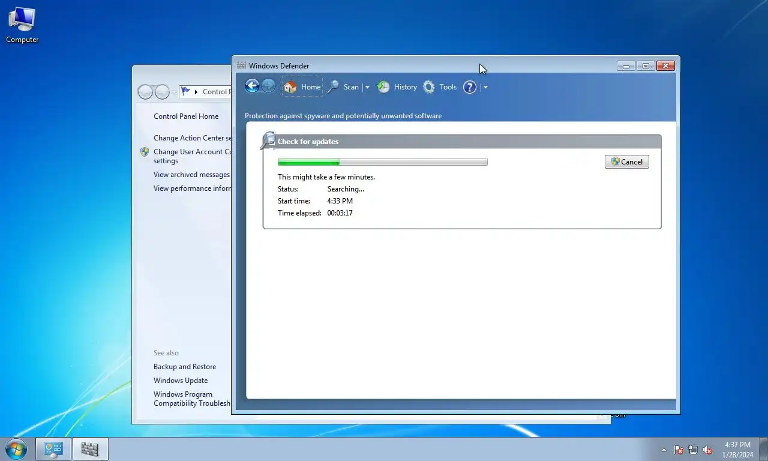Select the Computer desktop icon
Image resolution: width=768 pixels, height=461 pixels.
coord(23,25)
